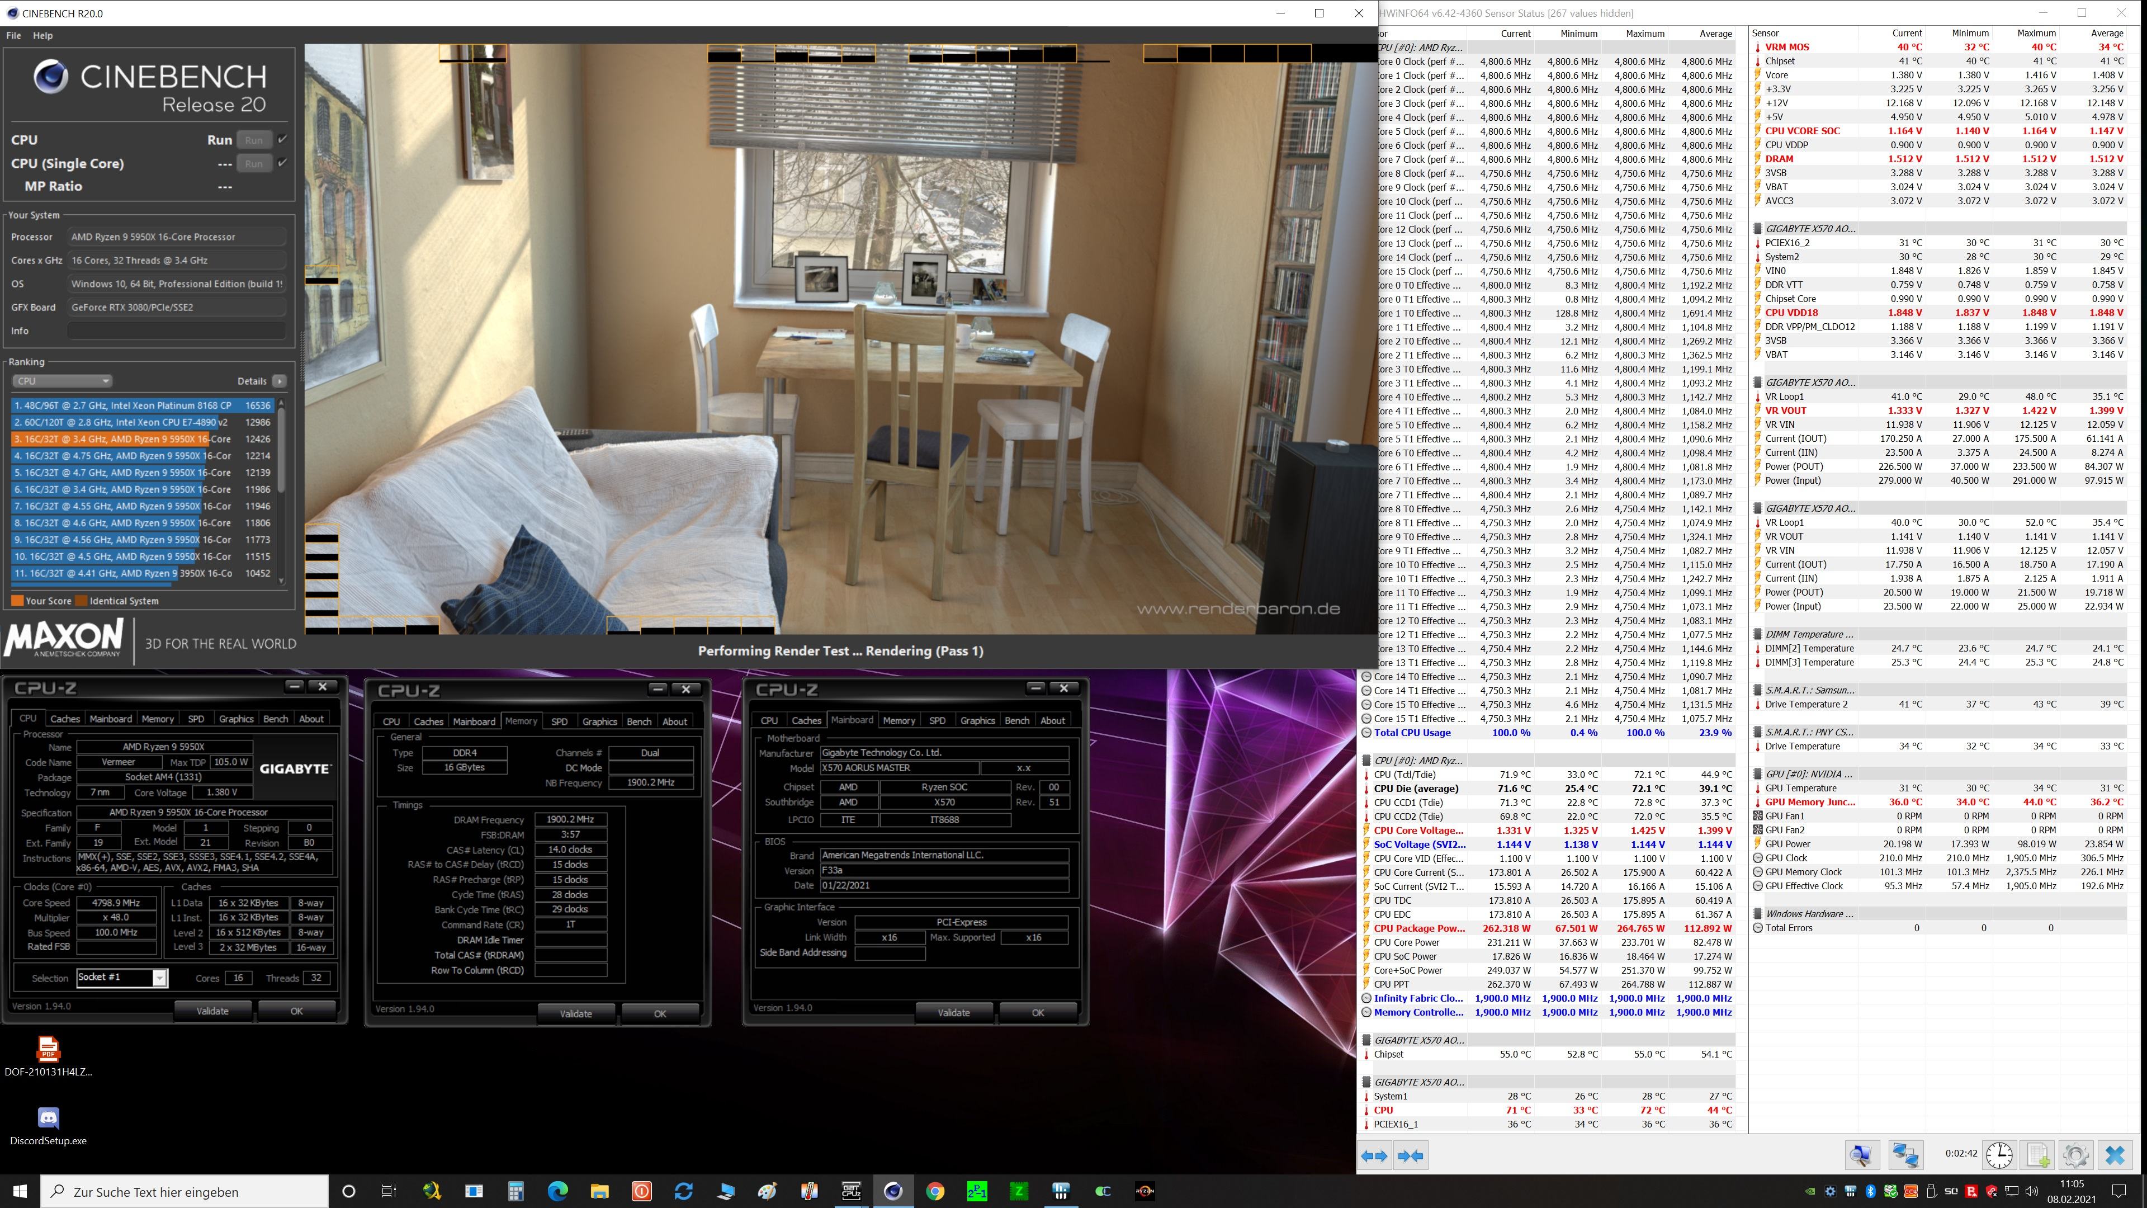Open About tab in CPU-Z Memory window
The height and width of the screenshot is (1208, 2147).
tap(674, 721)
